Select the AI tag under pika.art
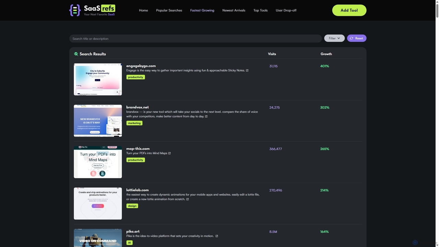439x247 pixels. (129, 243)
